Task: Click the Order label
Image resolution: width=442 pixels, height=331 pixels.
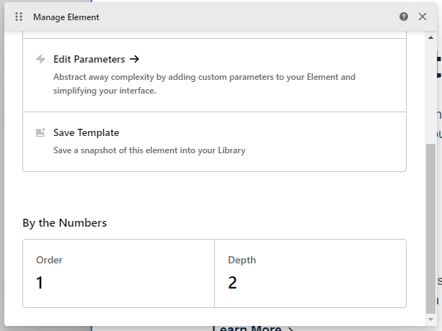Action: [x=50, y=260]
